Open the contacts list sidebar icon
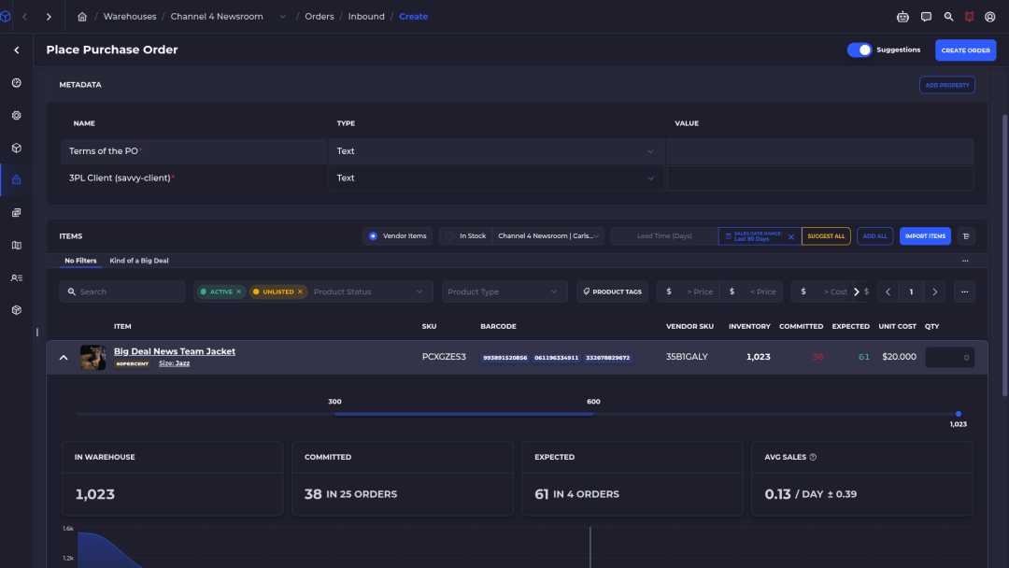The image size is (1009, 568). pos(17,277)
